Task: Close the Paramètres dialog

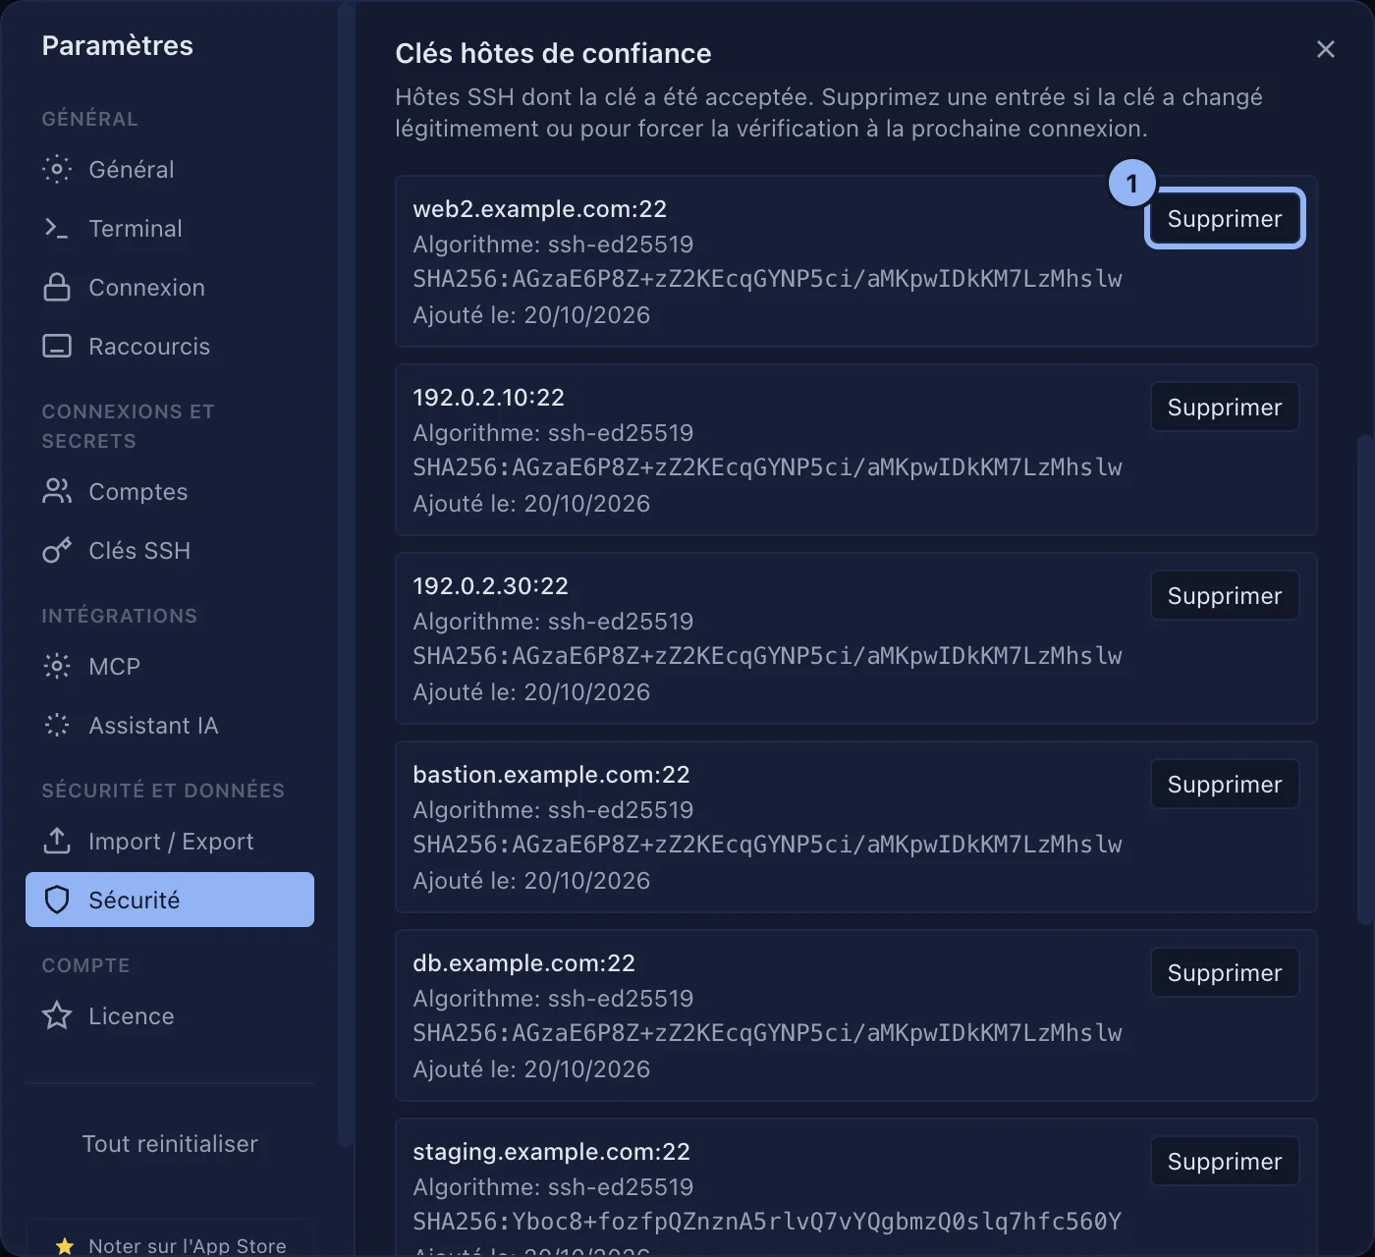Action: [x=1325, y=49]
